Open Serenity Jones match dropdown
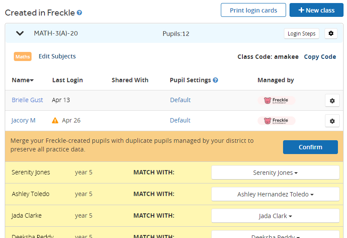Screen dimensions: 347x238 point(275,172)
